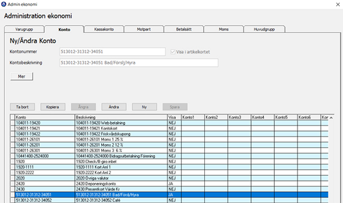This screenshot has height=203, width=343.
Task: Click the 1920 Check/B-giro inbet description
Action: [x=121, y=161]
